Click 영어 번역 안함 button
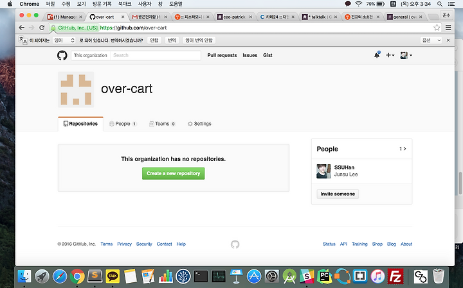The width and height of the screenshot is (463, 288). click(199, 40)
